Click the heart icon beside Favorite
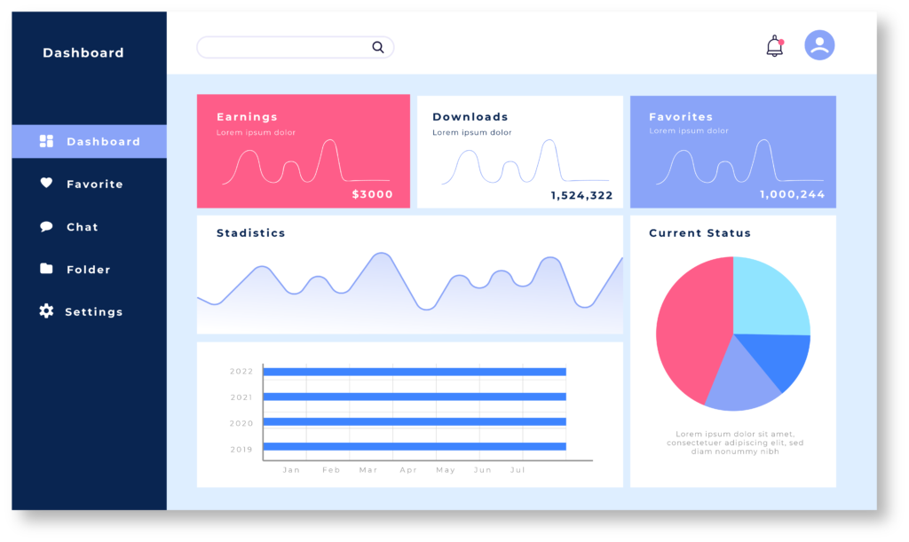Image resolution: width=909 pixels, height=542 pixels. [46, 184]
